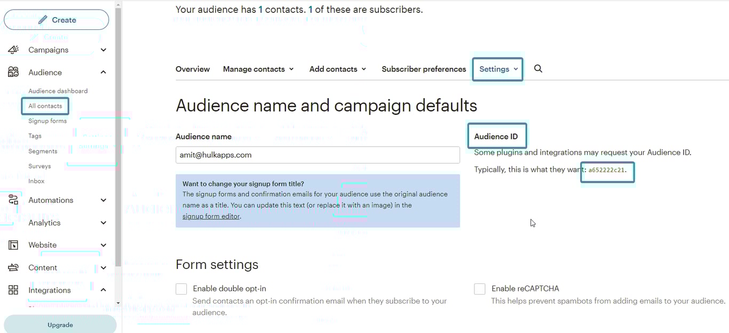Click the Automations flow icon
This screenshot has height=333, width=729.
[x=13, y=200]
